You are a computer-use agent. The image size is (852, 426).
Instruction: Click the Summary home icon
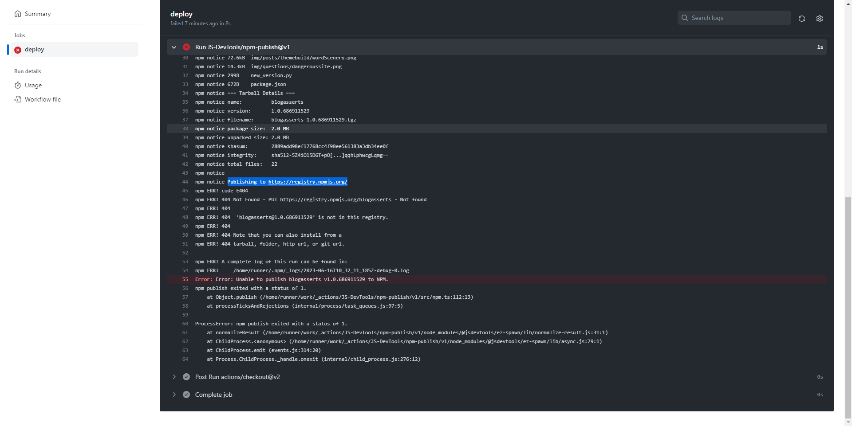click(x=18, y=14)
